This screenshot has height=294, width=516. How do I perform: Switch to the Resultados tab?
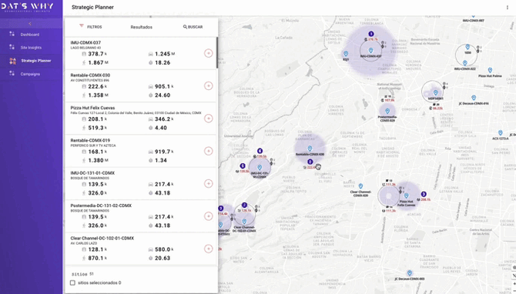142,27
